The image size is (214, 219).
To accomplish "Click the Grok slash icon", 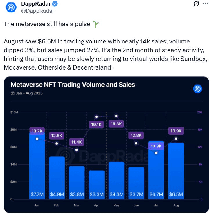I will pyautogui.click(x=196, y=4).
